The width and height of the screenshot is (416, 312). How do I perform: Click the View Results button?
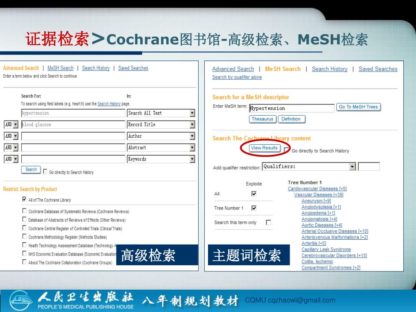(x=264, y=148)
